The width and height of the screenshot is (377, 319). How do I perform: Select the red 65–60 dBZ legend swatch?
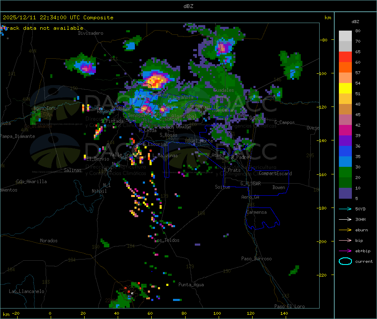(345, 57)
